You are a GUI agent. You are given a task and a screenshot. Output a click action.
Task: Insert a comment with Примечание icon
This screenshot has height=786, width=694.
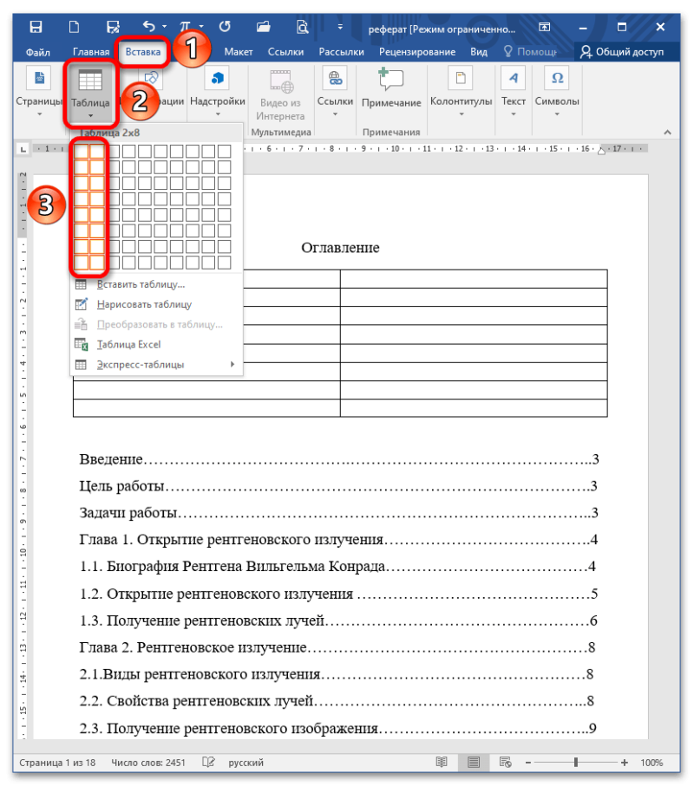point(391,88)
